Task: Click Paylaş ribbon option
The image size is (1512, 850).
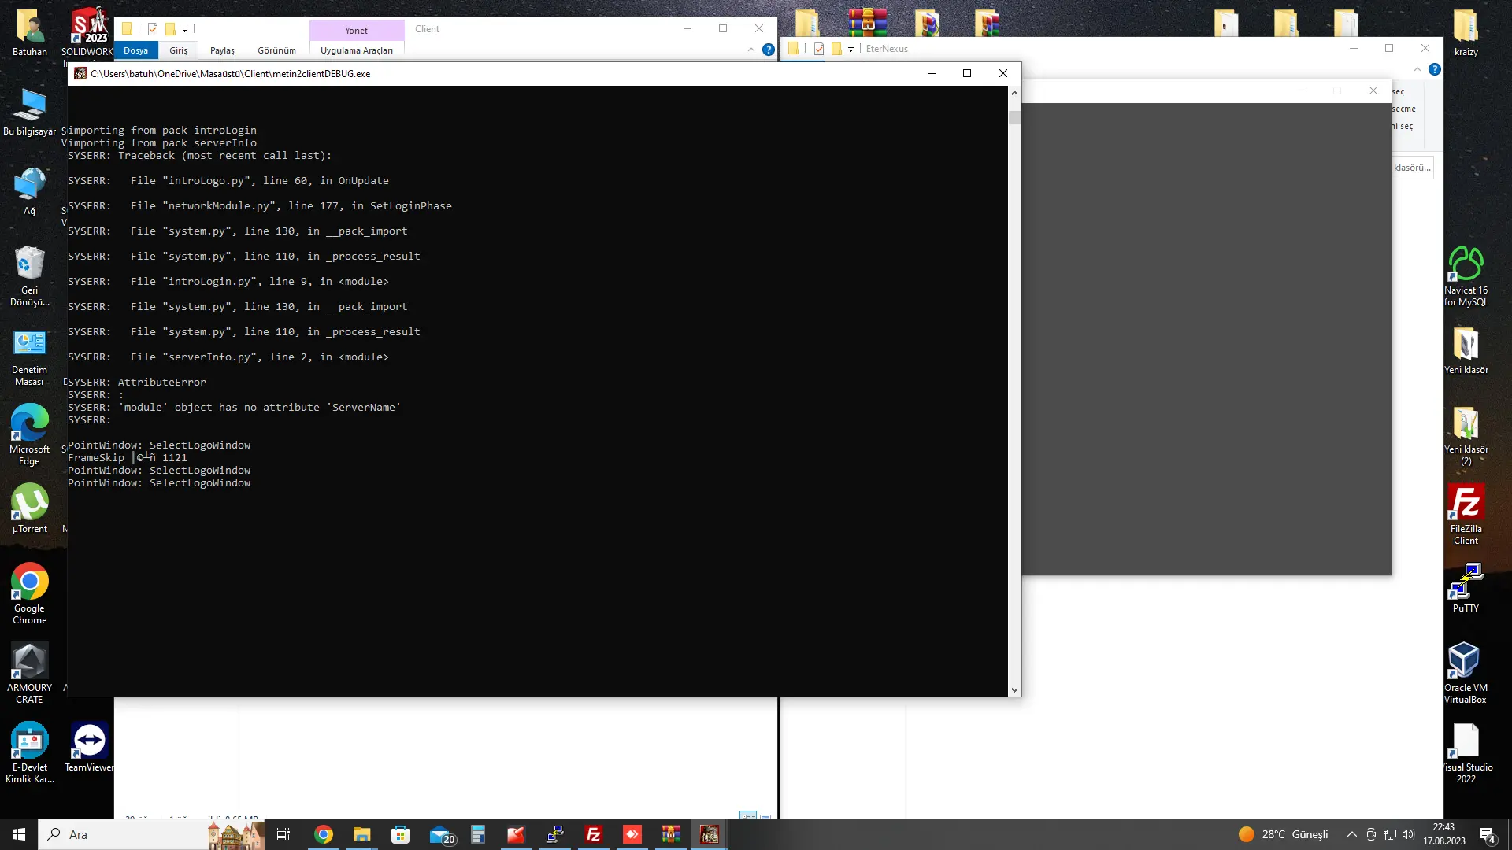Action: 221,50
